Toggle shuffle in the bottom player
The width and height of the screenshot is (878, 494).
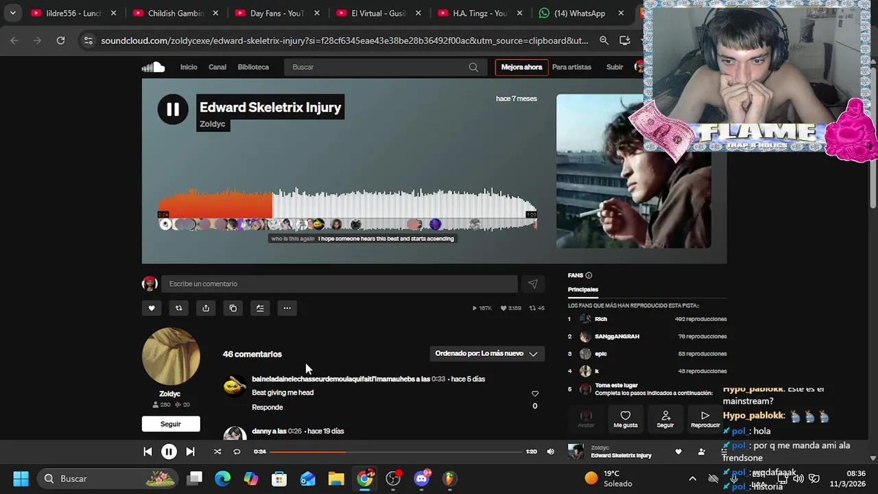pos(217,451)
